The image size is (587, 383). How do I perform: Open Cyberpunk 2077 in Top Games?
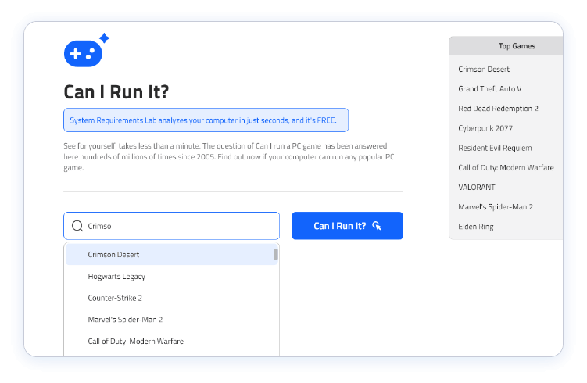click(485, 128)
